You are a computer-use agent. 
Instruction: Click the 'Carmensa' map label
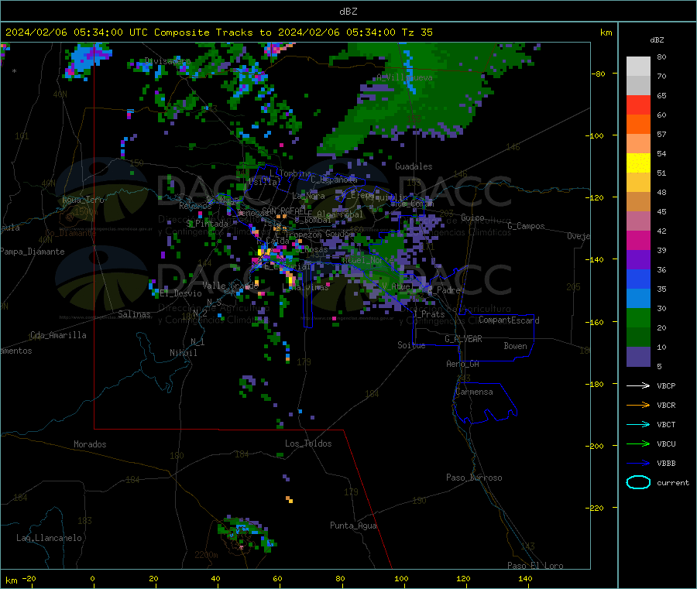pos(474,392)
